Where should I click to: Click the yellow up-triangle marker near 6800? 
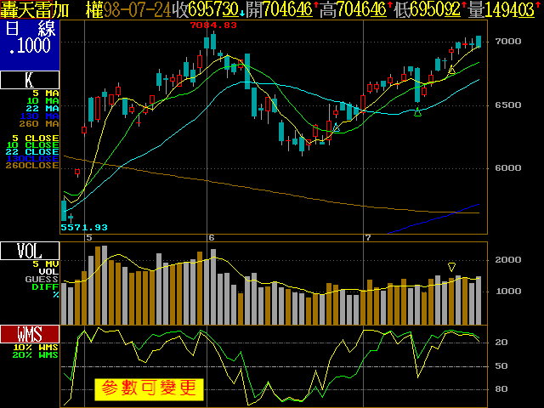[x=452, y=70]
